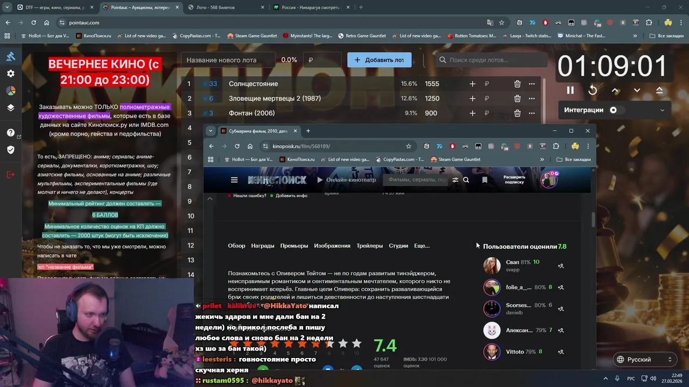689x387 pixels.
Task: Open new tab in Kinopoisk window
Action: tap(308, 131)
